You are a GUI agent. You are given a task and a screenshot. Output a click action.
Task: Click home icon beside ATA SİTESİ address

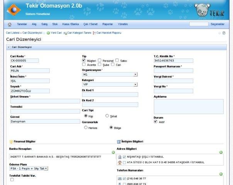click(x=120, y=162)
